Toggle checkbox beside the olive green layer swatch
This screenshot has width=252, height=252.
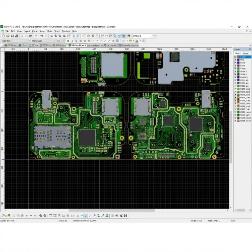pyautogui.click(x=235, y=86)
